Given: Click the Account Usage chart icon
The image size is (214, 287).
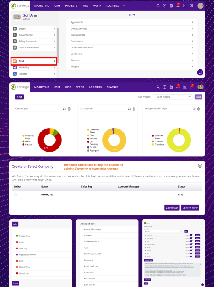Looking at the screenshot, I should (15, 35).
